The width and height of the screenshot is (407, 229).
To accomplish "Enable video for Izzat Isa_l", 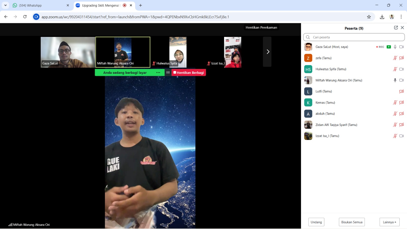I will click(x=402, y=136).
